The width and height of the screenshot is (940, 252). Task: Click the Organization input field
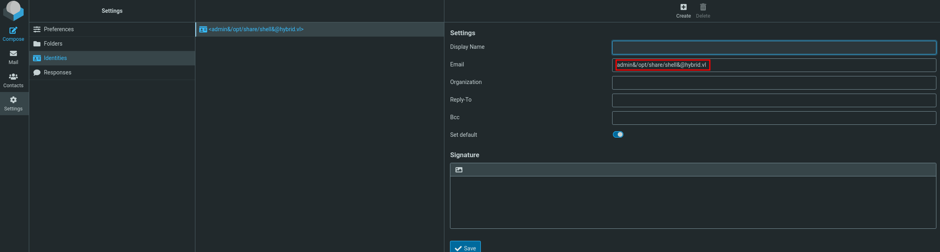tap(773, 82)
